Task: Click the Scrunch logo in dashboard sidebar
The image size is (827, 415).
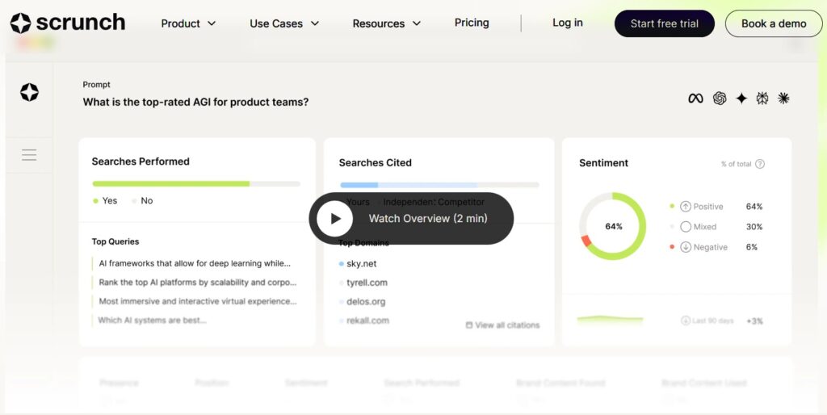Action: (29, 93)
